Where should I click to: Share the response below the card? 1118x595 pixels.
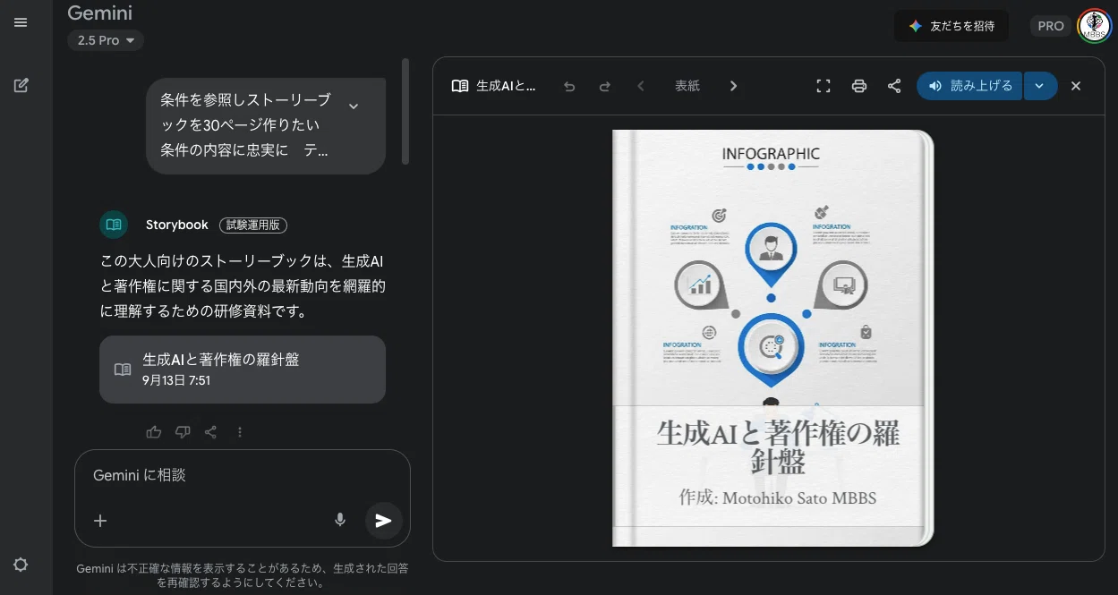coord(211,432)
